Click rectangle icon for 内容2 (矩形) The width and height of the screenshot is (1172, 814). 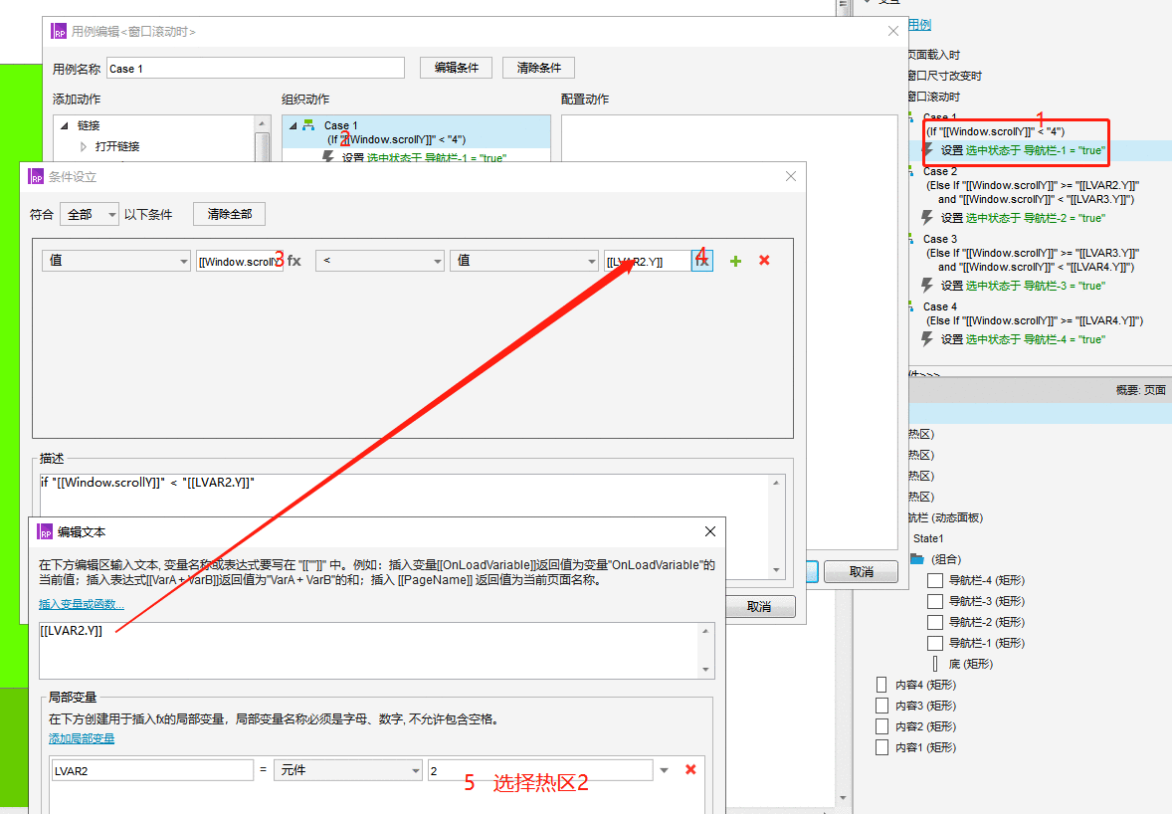pos(882,726)
